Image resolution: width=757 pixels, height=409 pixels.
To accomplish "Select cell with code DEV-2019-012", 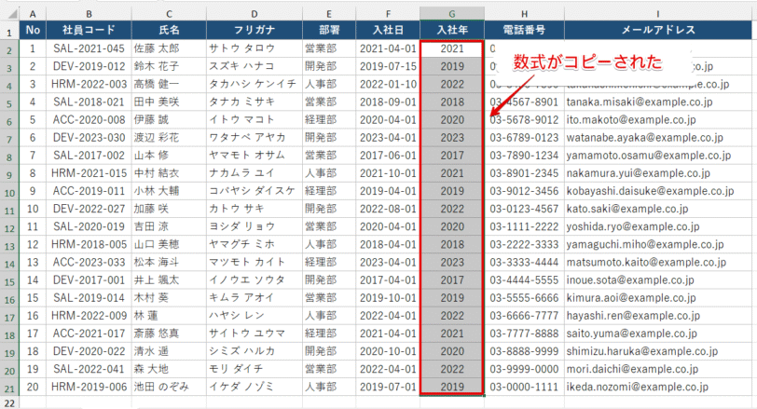I will click(89, 66).
